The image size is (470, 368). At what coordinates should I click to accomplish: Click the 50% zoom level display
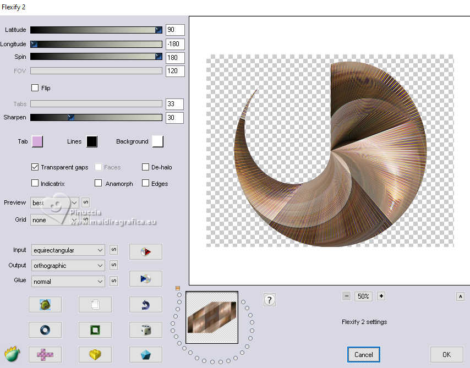coord(363,296)
